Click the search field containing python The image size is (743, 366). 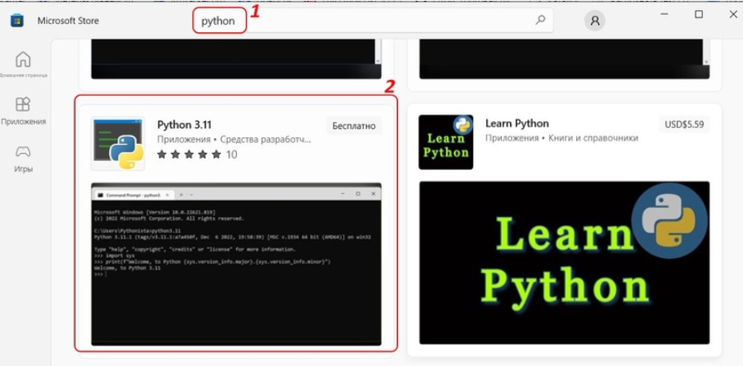coord(372,21)
